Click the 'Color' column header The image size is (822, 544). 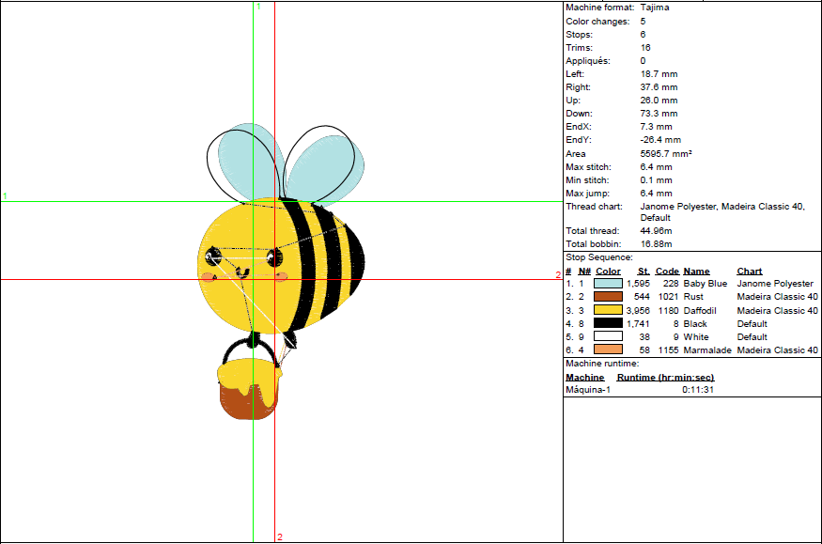(608, 271)
